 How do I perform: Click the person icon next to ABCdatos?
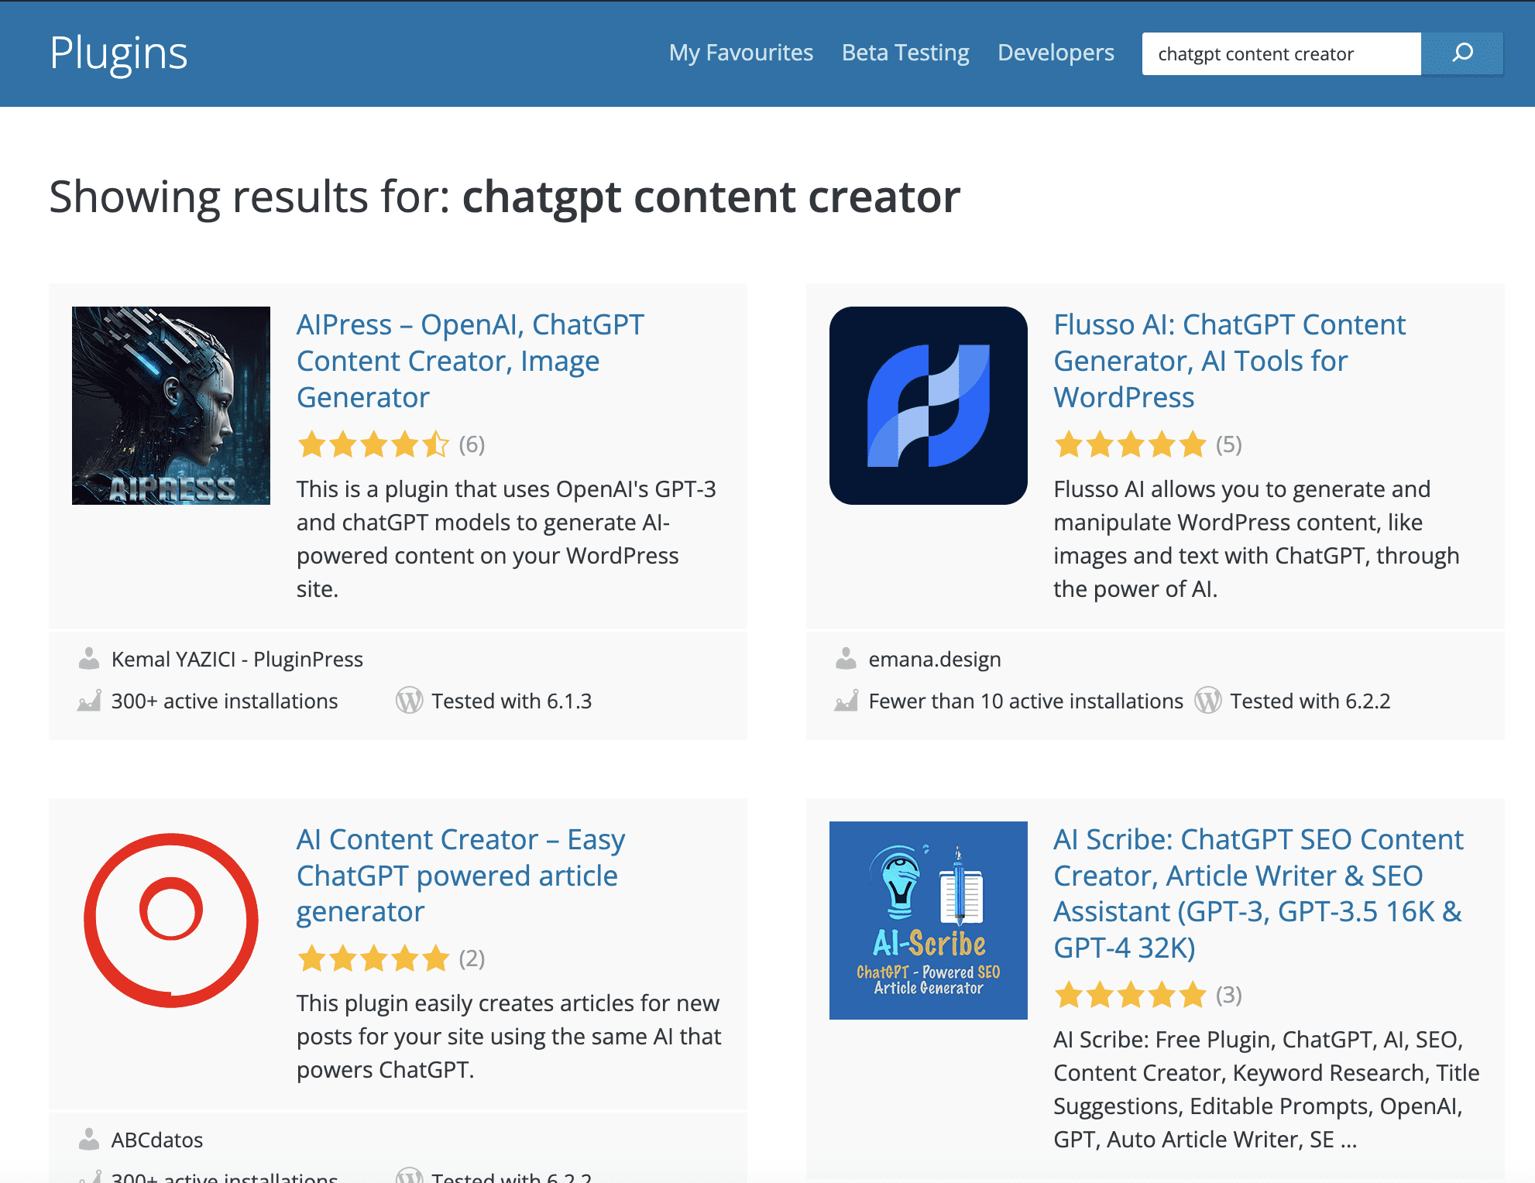click(88, 1139)
